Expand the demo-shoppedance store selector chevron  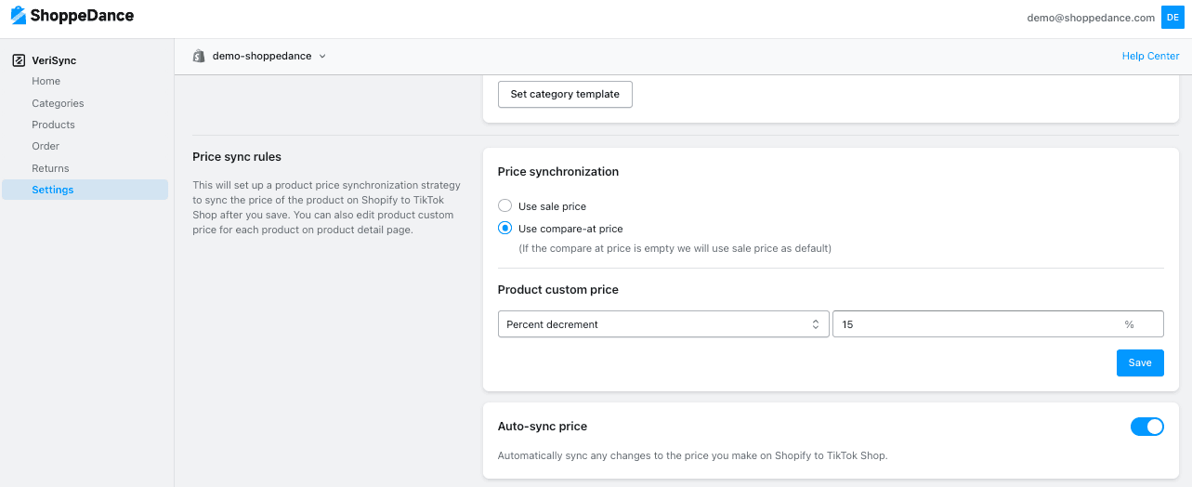click(x=322, y=57)
